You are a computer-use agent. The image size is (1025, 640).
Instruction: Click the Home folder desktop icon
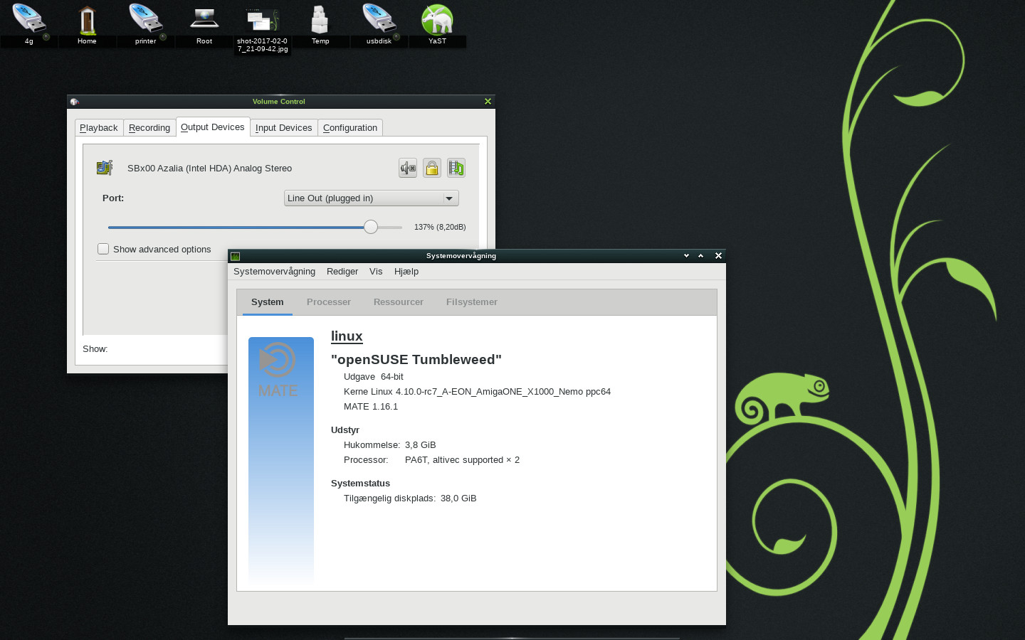point(87,21)
